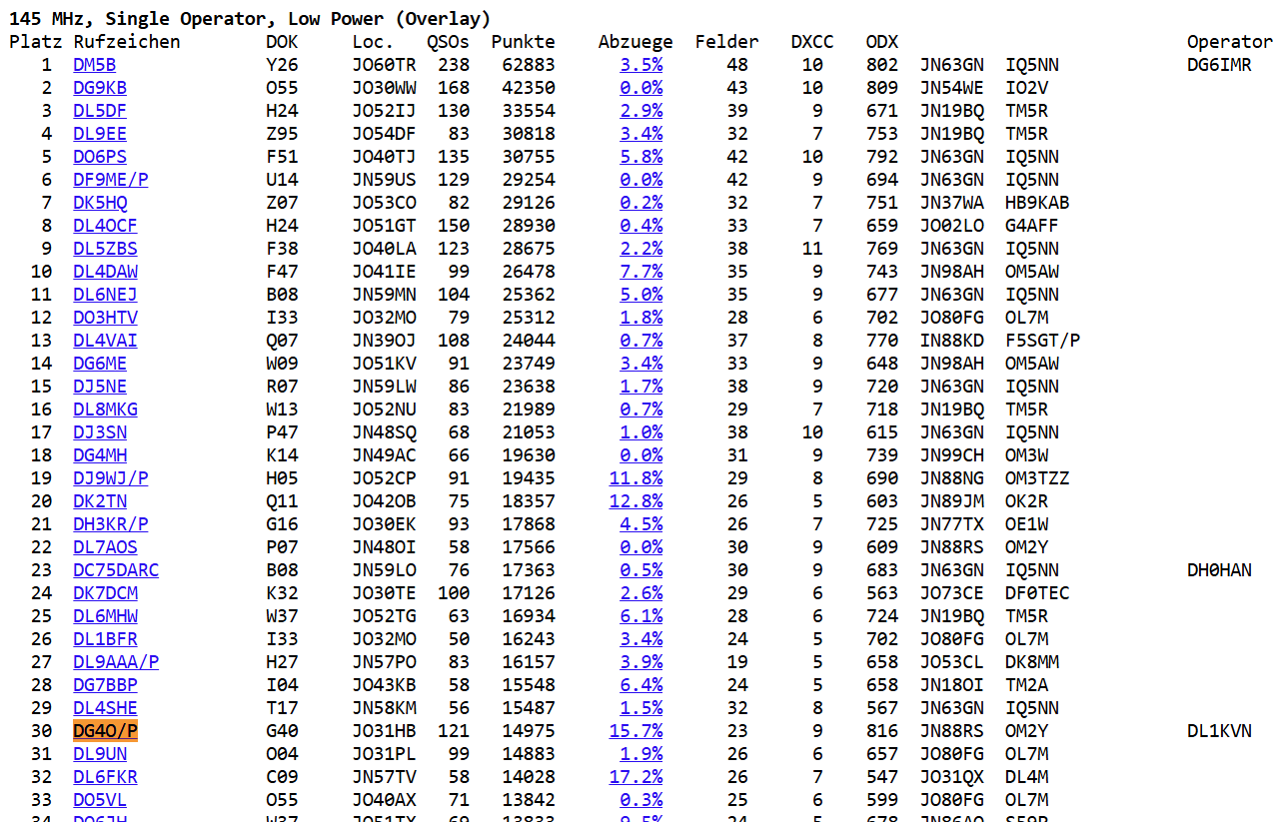Open the DO5VL callsign link
1275x822 pixels.
[100, 800]
